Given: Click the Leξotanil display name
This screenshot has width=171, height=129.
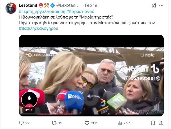Looking at the screenshot, I should (28, 5).
